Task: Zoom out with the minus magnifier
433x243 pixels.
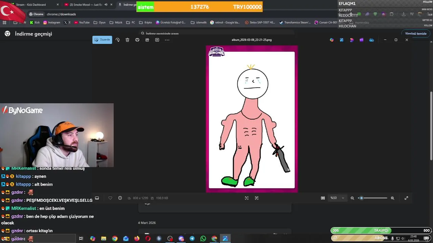Action: (352, 198)
